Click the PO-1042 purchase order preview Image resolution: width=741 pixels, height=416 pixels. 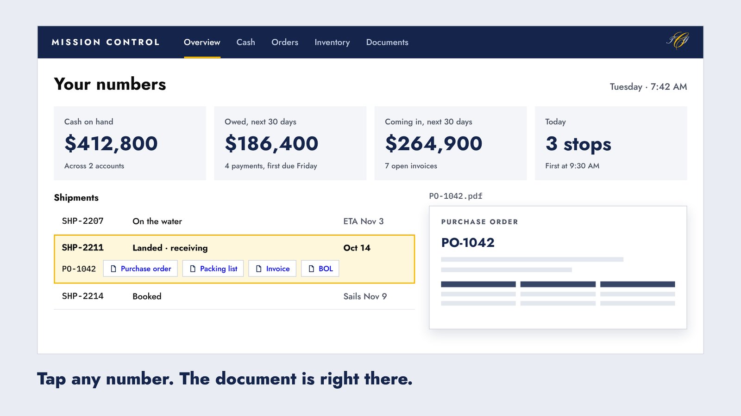click(x=558, y=268)
